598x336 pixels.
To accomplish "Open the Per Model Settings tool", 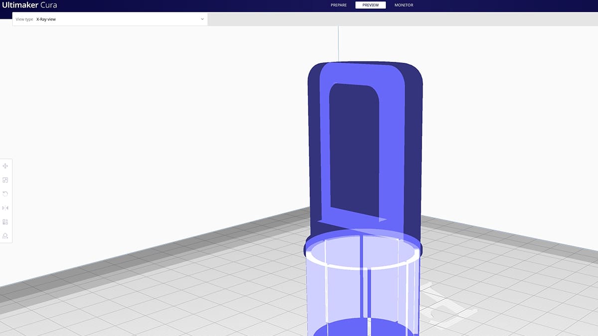I will pyautogui.click(x=5, y=222).
